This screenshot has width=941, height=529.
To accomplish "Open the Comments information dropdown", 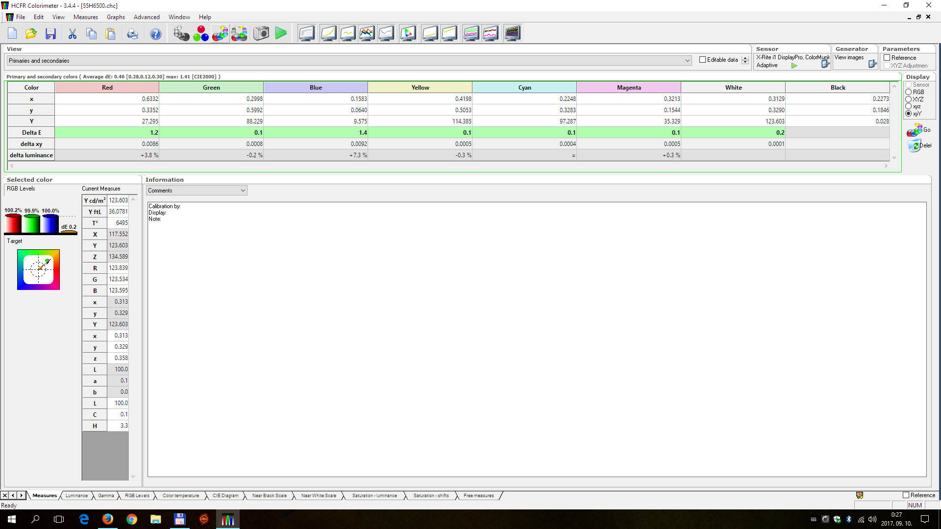I will [x=243, y=191].
